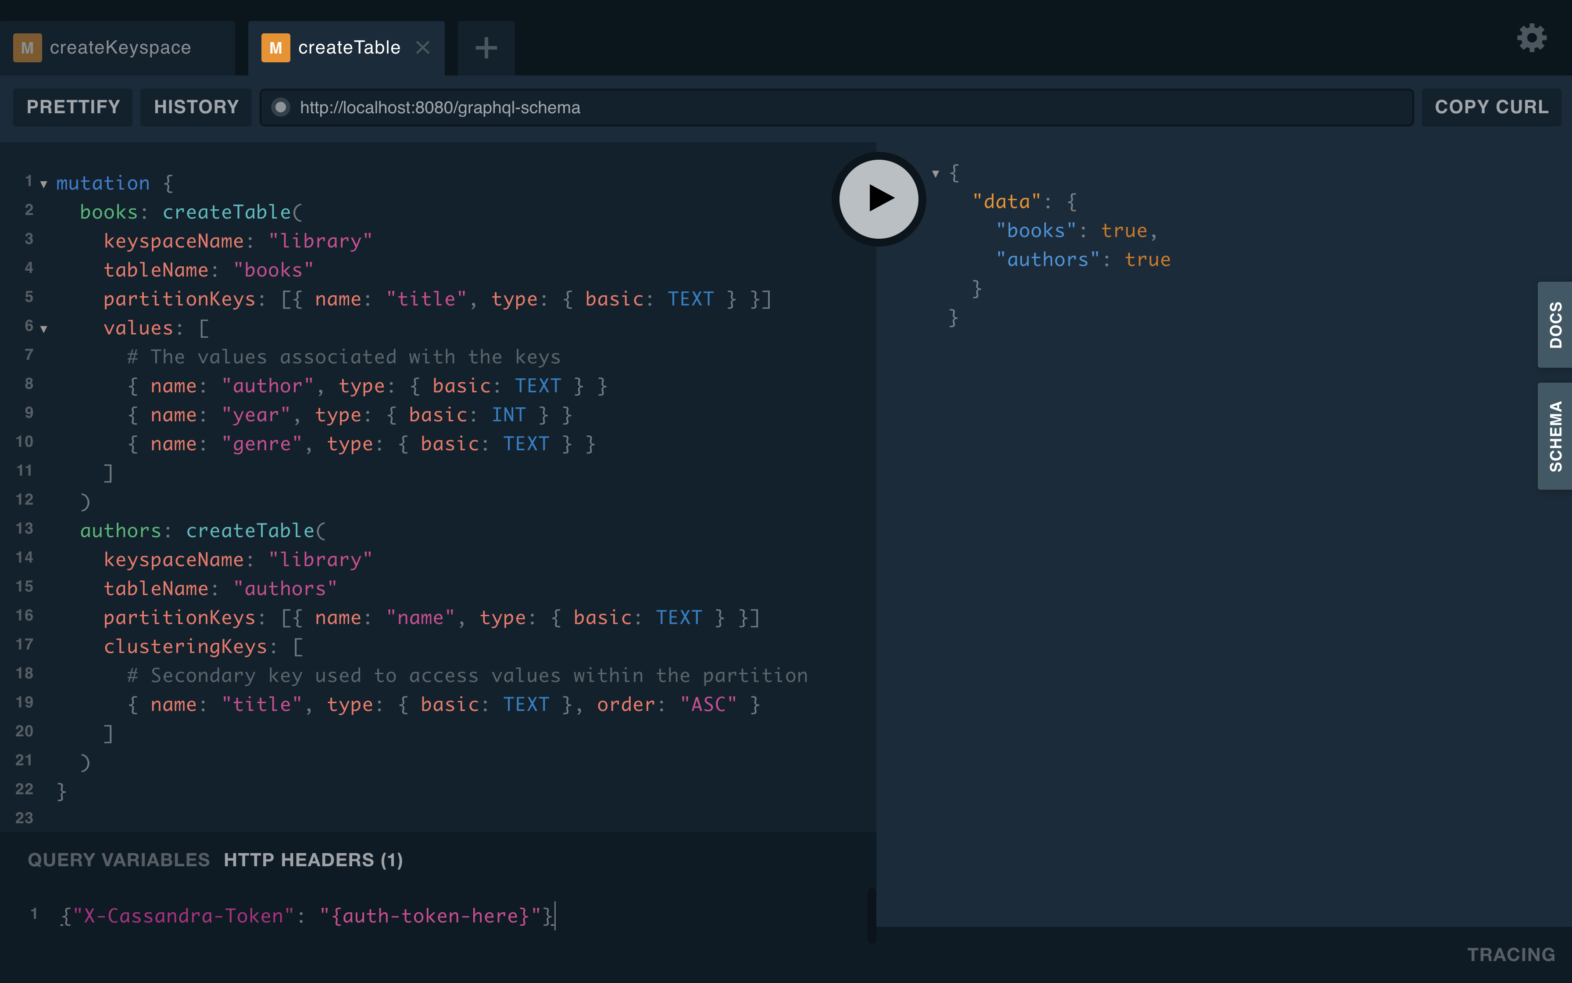This screenshot has height=983, width=1572.
Task: Switch to the createKeyspace tab
Action: 120,48
